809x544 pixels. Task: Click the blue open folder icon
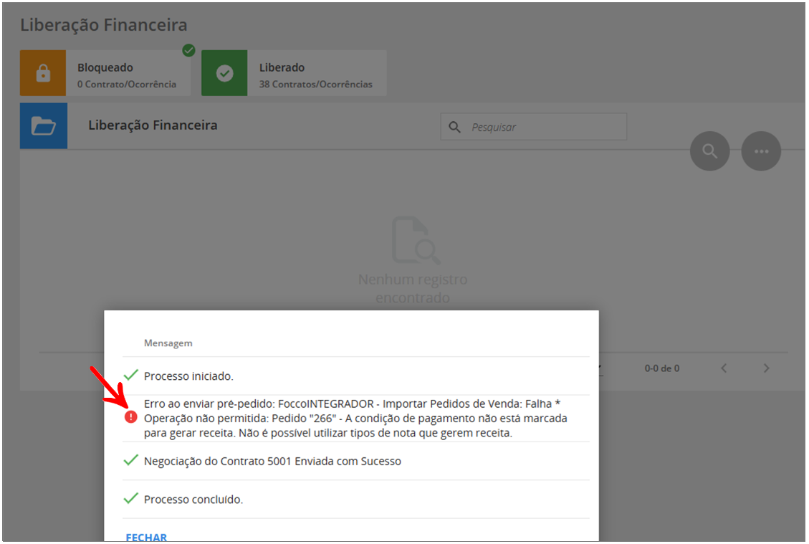tap(43, 126)
